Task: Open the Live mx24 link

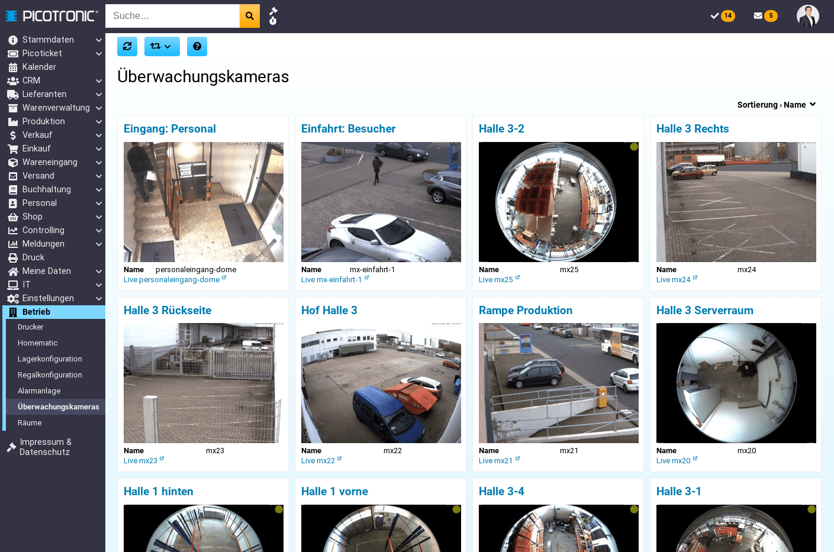Action: coord(673,280)
